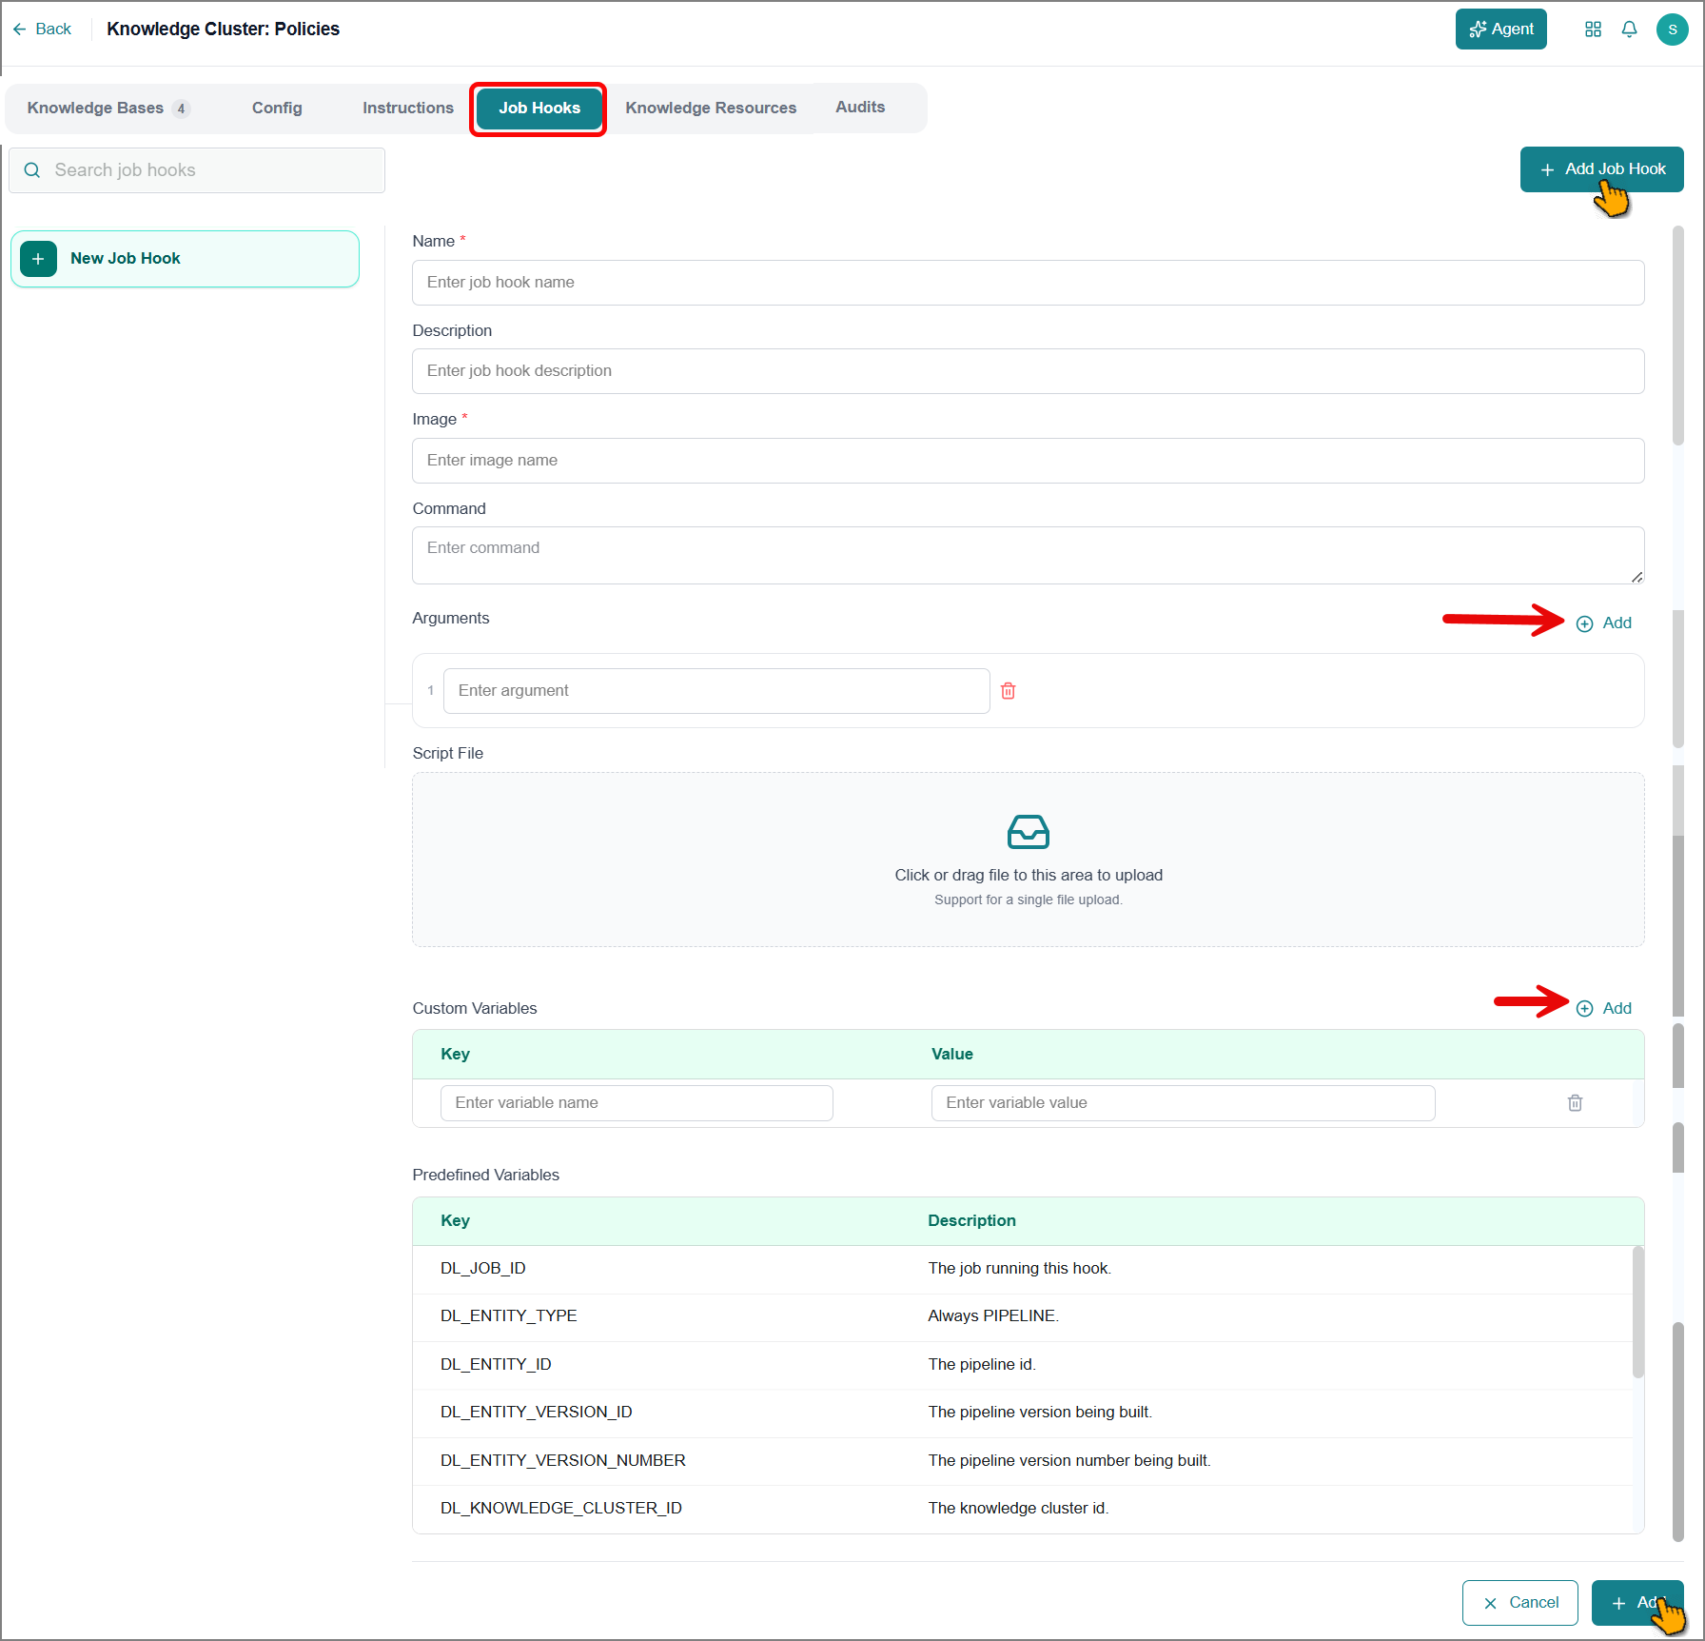Viewport: 1705px width, 1641px height.
Task: Click the DL_ENTITY_ID key cell
Action: [496, 1365]
